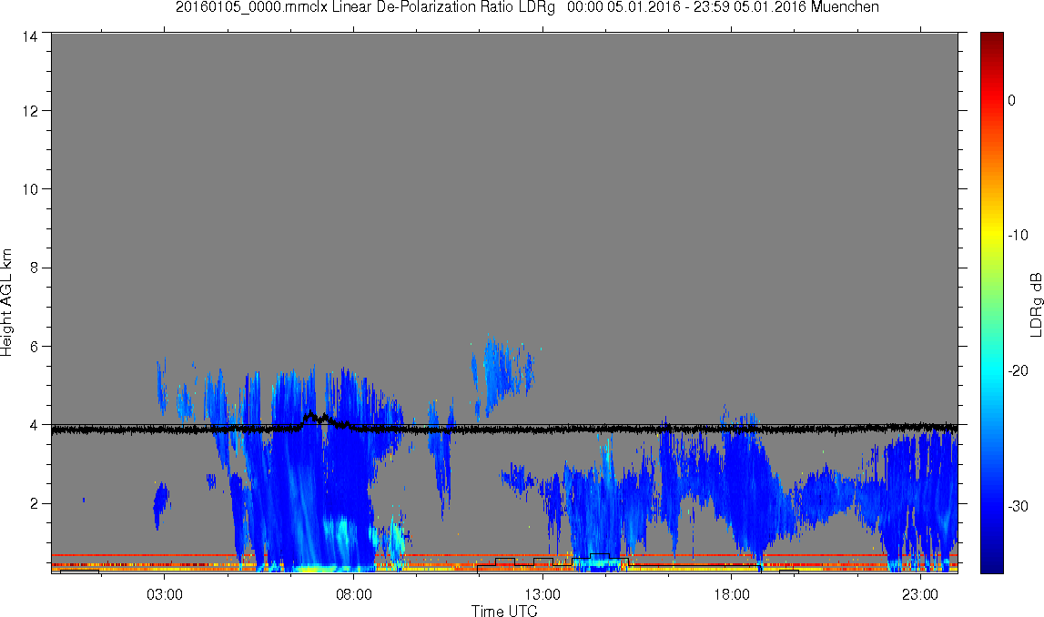Click the 23:00 time tick label
Image resolution: width=1044 pixels, height=617 pixels.
921,594
